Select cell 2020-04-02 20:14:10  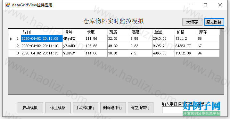(x=42, y=46)
